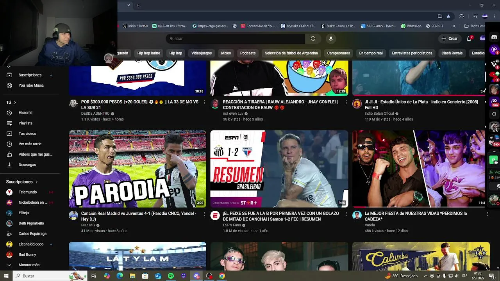
Task: Focus the YouTube Buscar search field
Action: (236, 39)
